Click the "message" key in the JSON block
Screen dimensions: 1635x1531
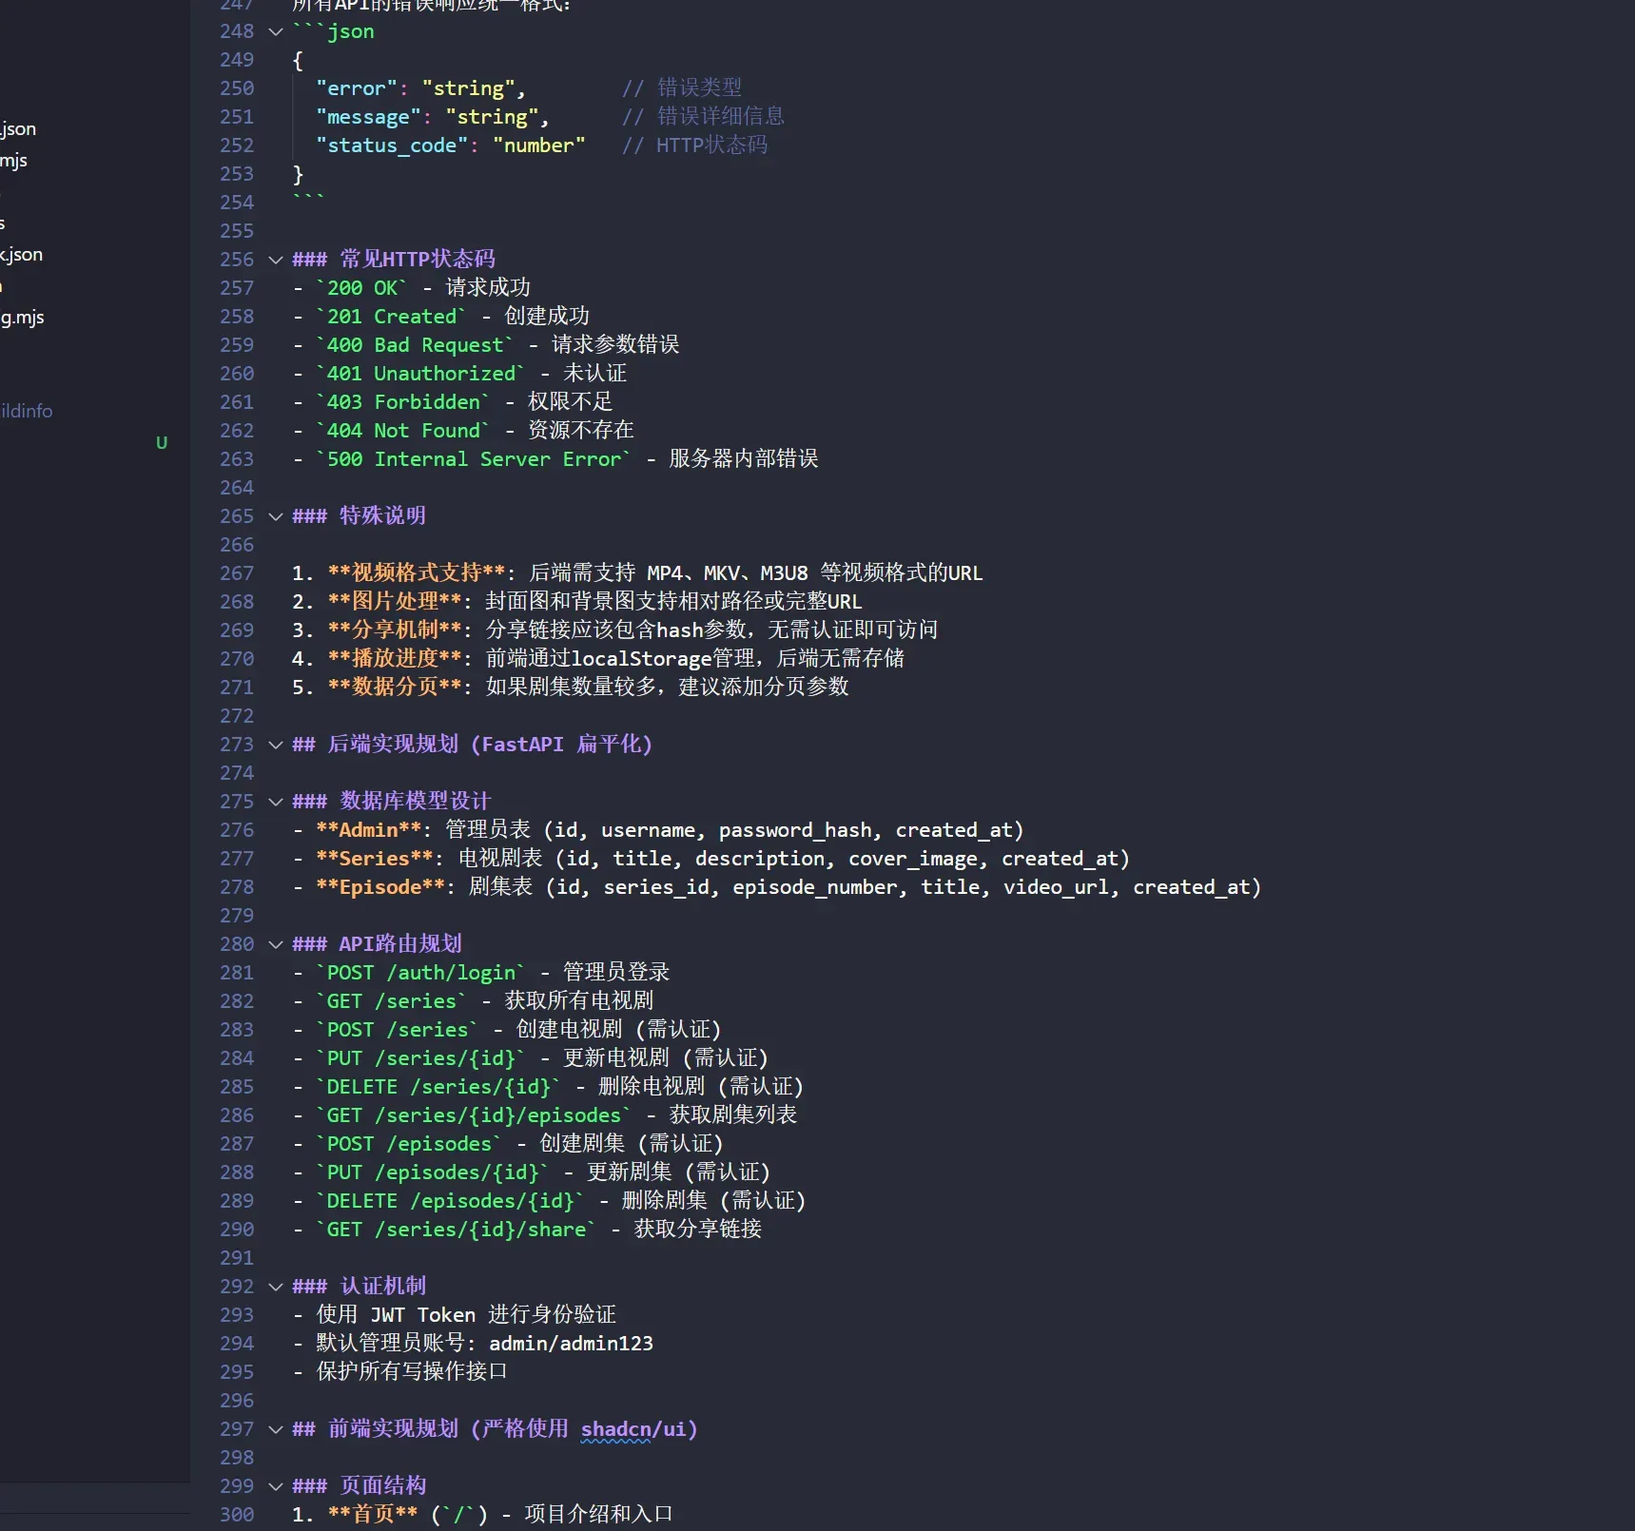click(x=369, y=117)
